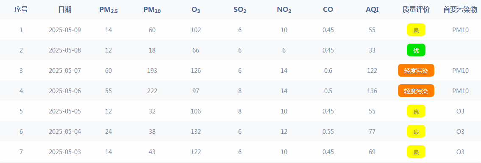Image resolution: width=481 pixels, height=163 pixels.
Task: Click the 质量评价 column header
Action: [x=416, y=9]
